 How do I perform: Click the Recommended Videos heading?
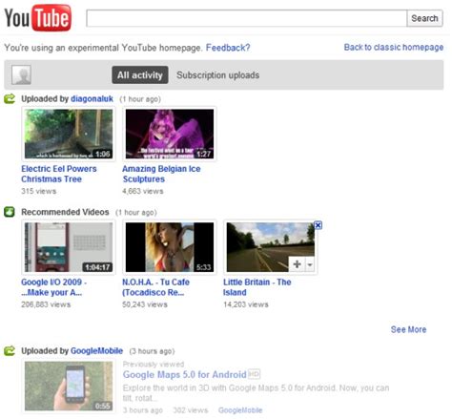[65, 212]
